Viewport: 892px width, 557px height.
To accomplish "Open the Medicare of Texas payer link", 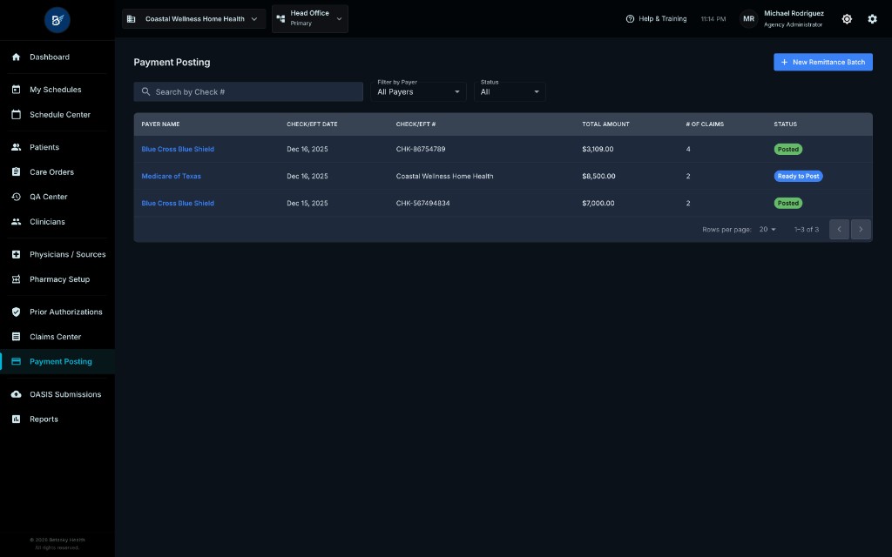I will (171, 176).
